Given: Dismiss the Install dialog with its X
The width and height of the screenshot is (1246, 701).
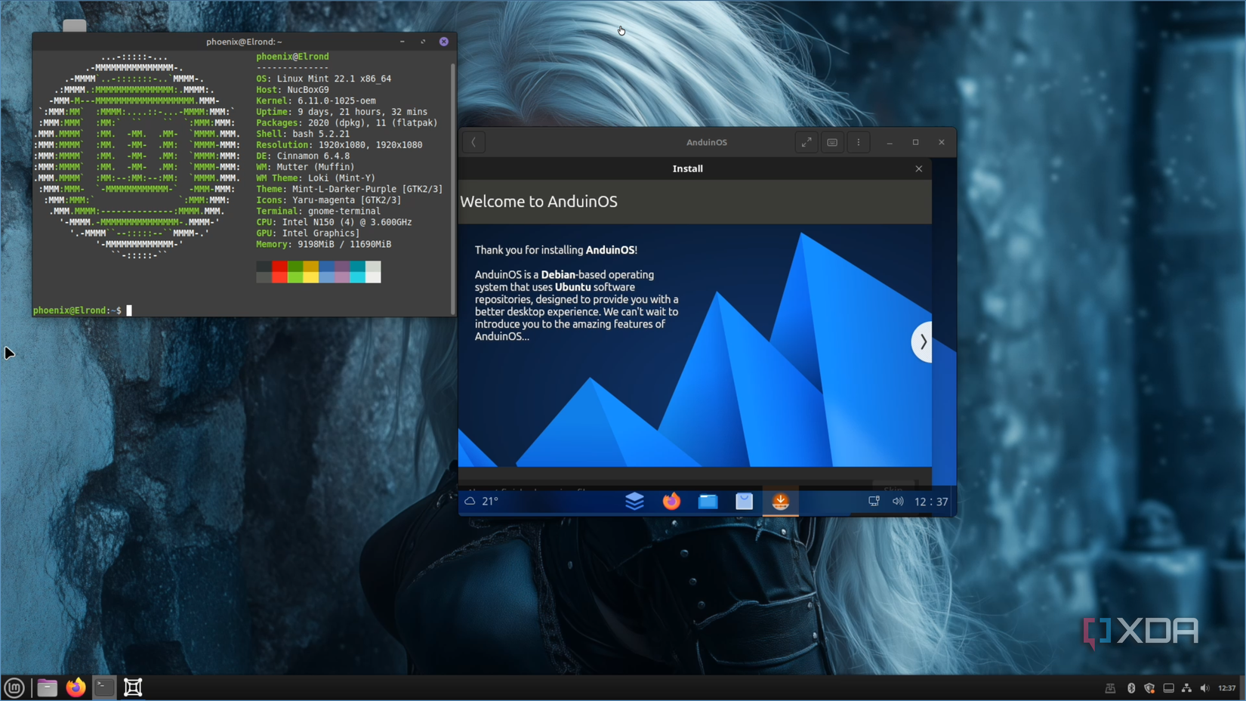Looking at the screenshot, I should click(919, 168).
